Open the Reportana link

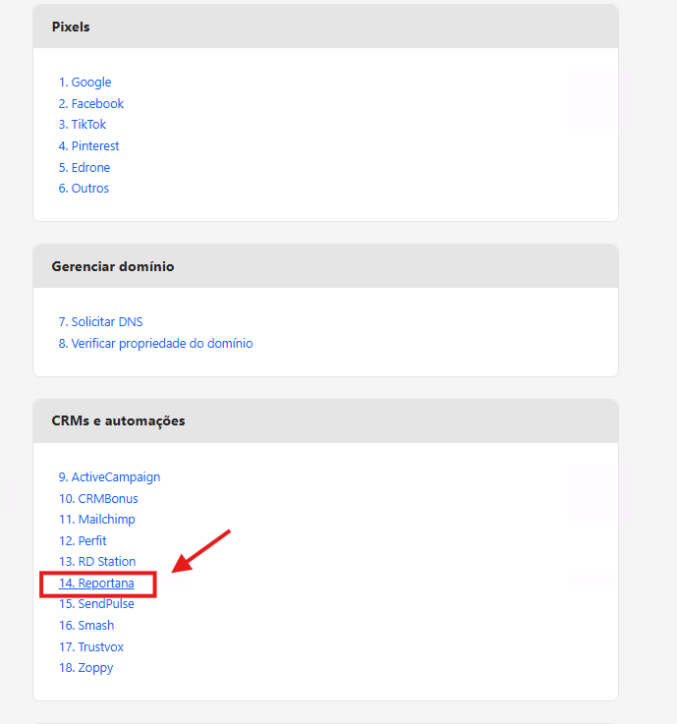coord(96,584)
